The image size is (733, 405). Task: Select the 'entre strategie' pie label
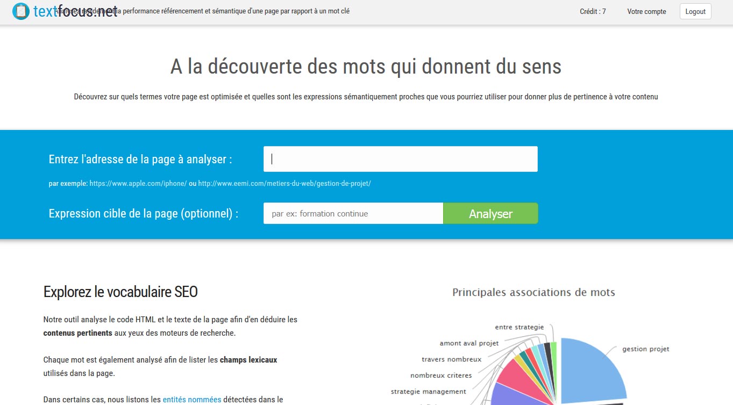[x=519, y=327]
